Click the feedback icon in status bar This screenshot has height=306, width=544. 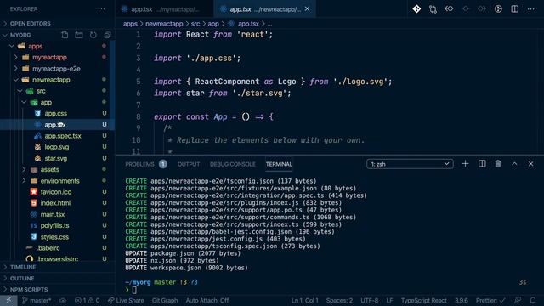pos(518,300)
